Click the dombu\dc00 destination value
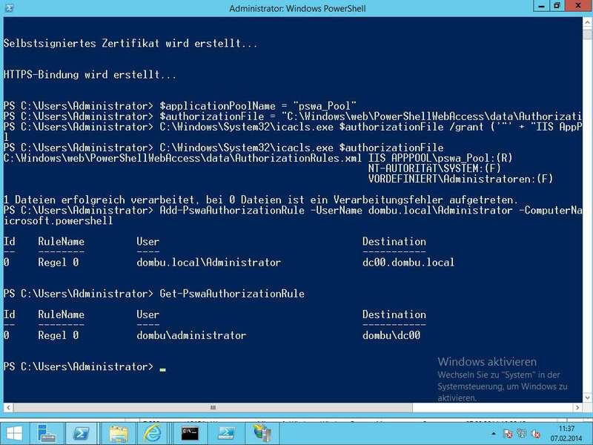Image resolution: width=593 pixels, height=445 pixels. 391,335
